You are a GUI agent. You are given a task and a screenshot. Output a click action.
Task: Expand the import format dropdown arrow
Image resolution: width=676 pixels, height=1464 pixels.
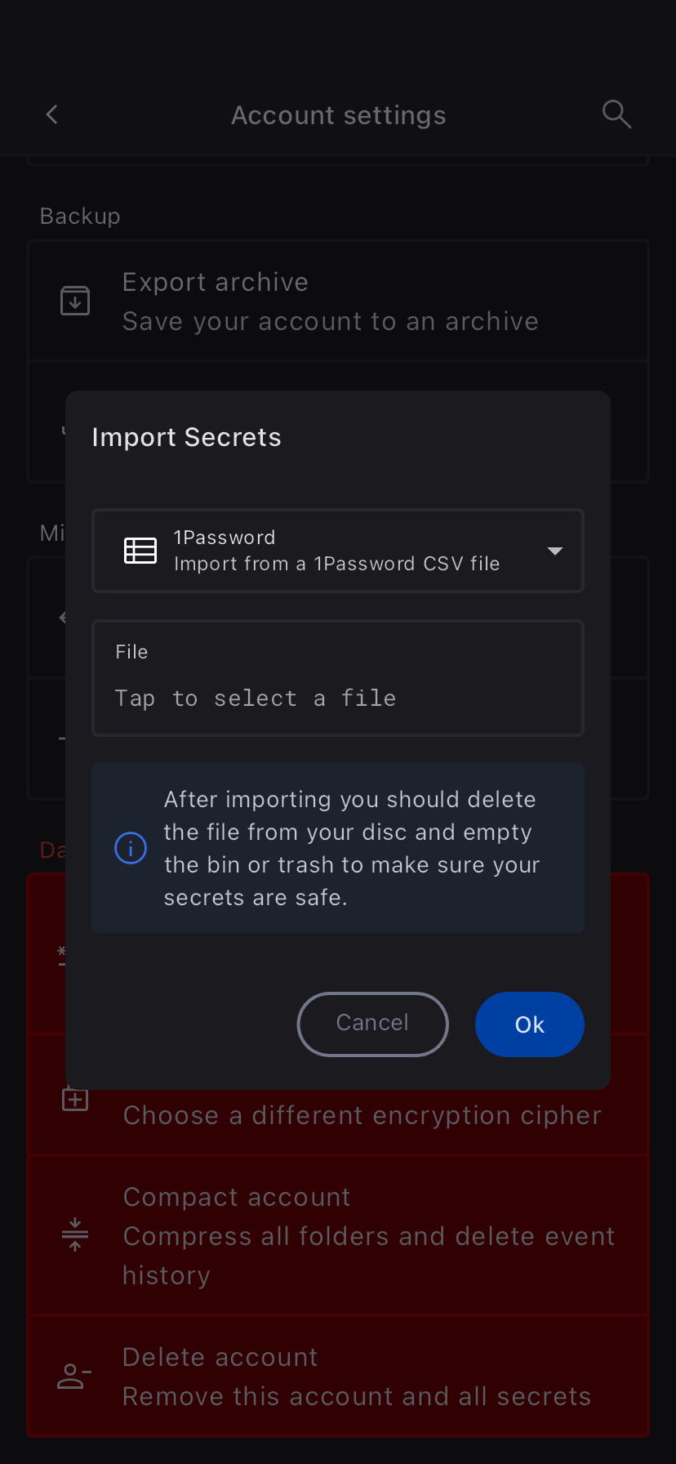[555, 551]
